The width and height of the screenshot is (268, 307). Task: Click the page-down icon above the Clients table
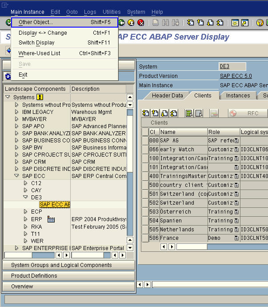(164, 113)
